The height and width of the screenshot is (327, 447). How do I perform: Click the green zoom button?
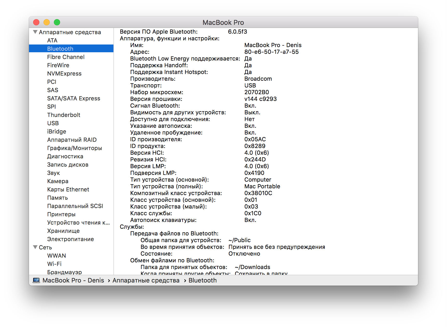[x=57, y=22]
